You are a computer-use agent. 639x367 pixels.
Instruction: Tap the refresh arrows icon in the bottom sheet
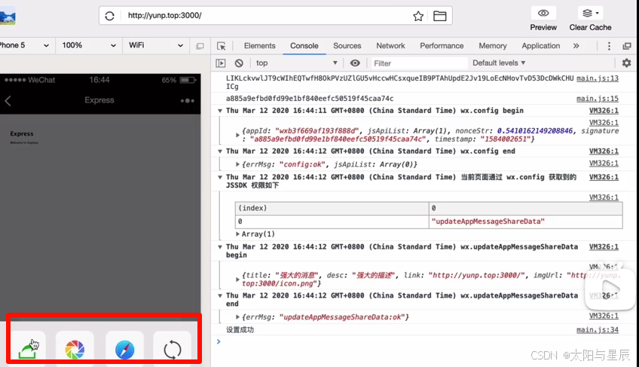click(x=172, y=350)
